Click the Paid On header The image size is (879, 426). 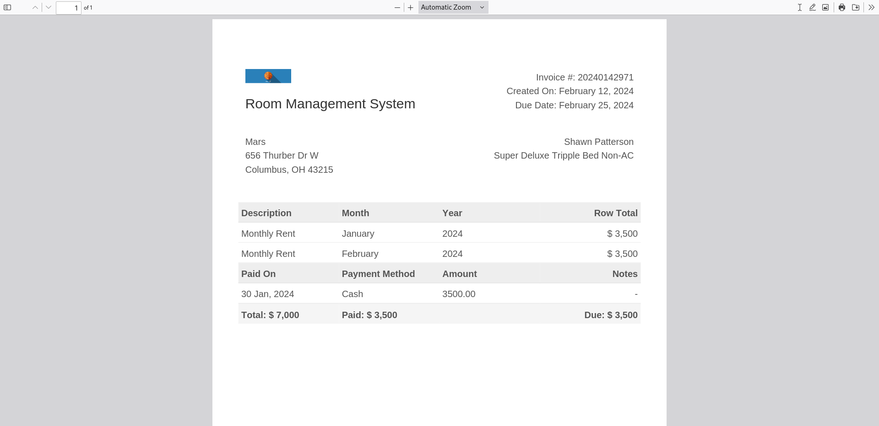coord(259,274)
